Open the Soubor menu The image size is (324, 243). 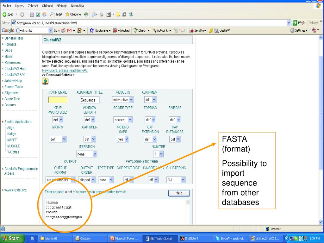pyautogui.click(x=7, y=6)
